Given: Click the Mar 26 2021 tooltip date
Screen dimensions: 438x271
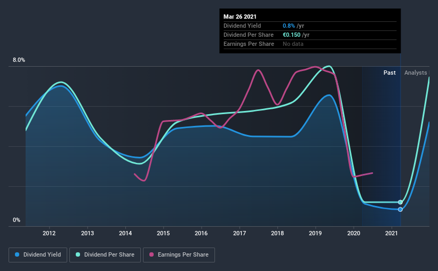Looking at the screenshot, I should [240, 17].
